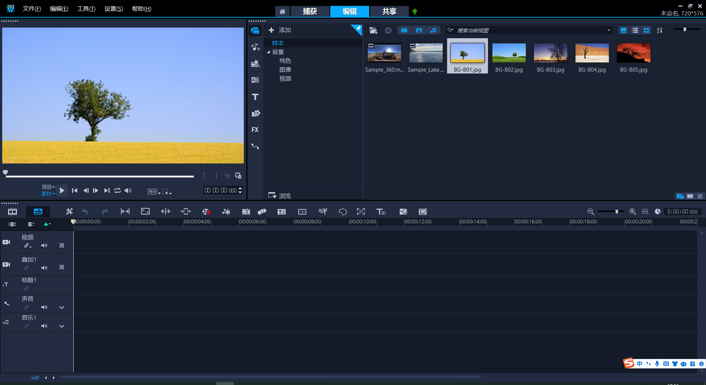The image size is (706, 385).
Task: Collapse the 背景 tree node
Action: click(268, 52)
